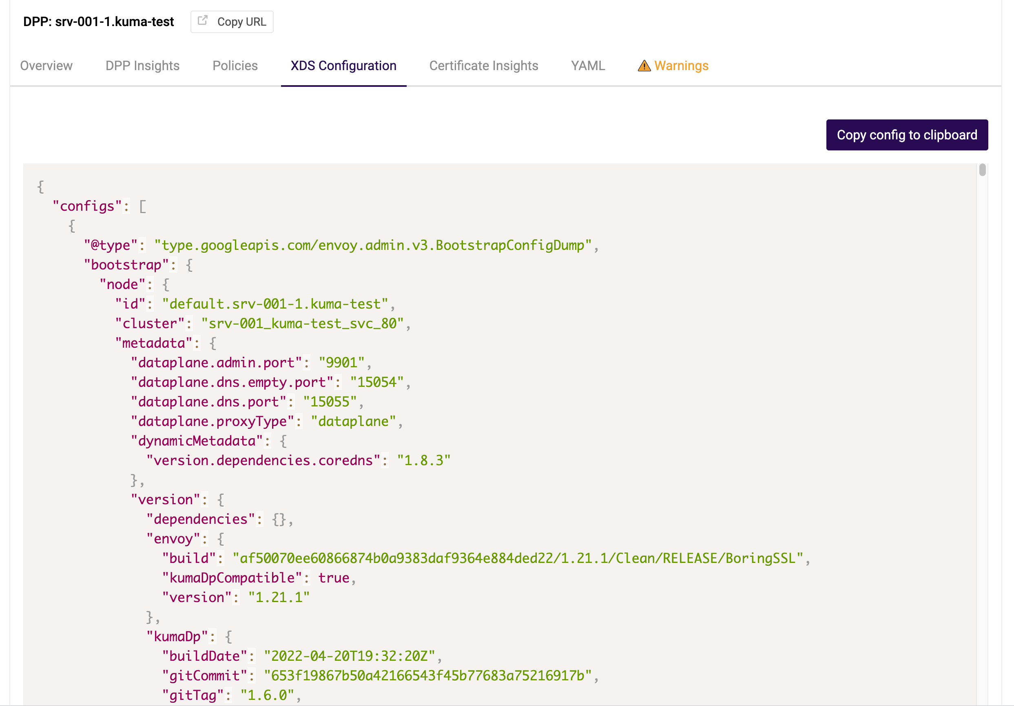The image size is (1014, 706).
Task: Click the "configs" key
Action: click(x=87, y=206)
